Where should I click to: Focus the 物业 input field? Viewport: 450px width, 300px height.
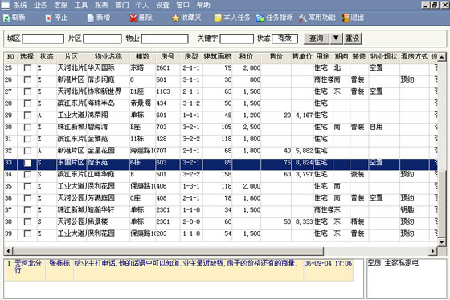(165, 39)
